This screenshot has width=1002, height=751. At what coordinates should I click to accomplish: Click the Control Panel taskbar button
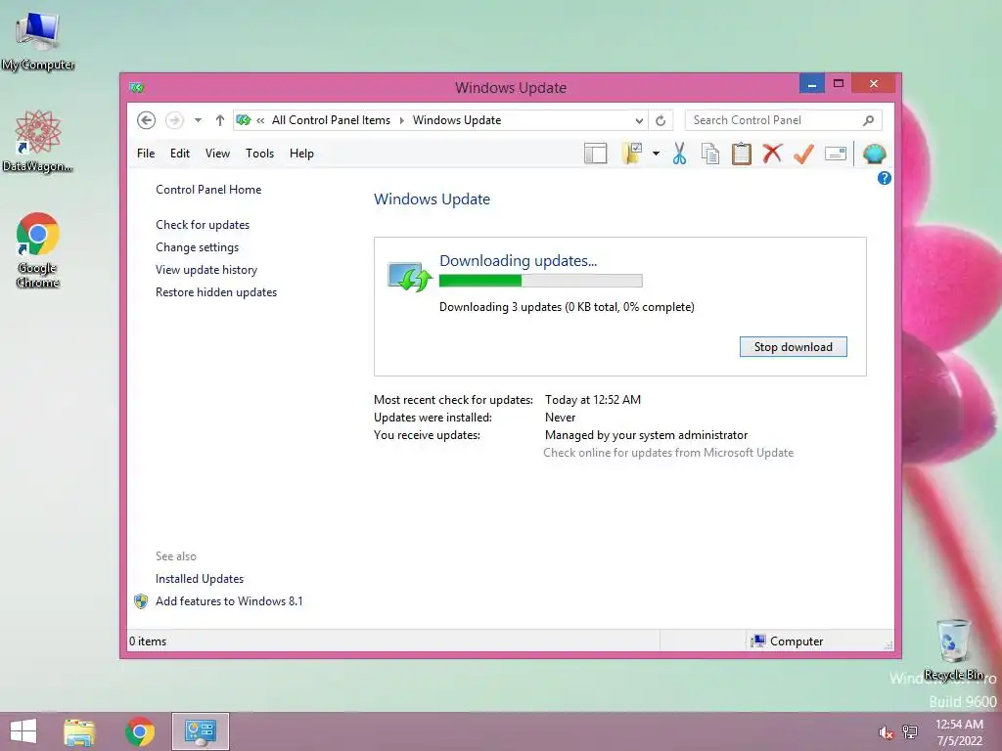pos(200,731)
